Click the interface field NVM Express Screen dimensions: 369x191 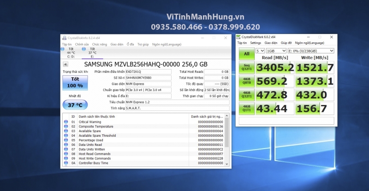(x=148, y=84)
